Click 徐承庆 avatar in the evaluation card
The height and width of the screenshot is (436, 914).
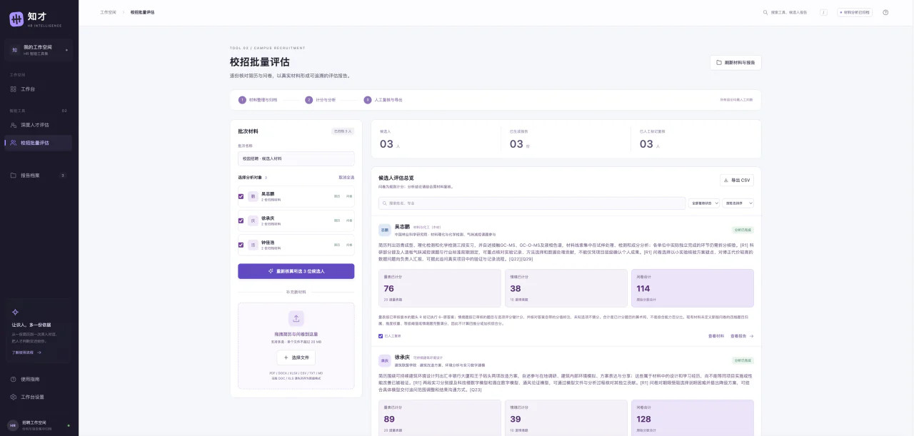click(385, 360)
